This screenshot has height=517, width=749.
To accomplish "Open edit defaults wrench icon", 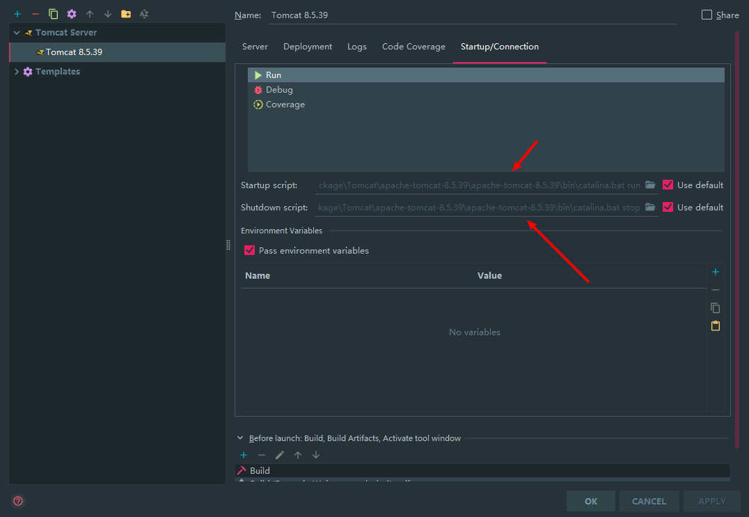I will [x=72, y=14].
